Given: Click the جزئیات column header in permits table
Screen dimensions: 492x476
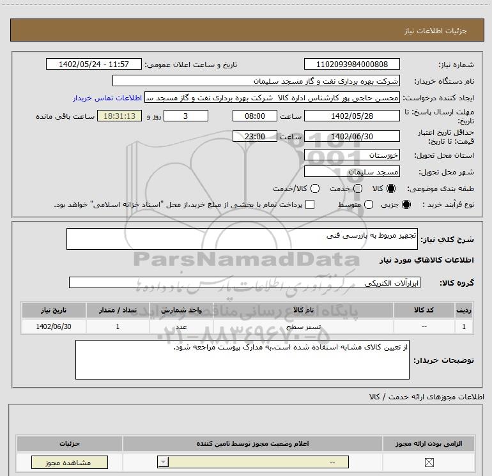Looking at the screenshot, I should tap(70, 443).
